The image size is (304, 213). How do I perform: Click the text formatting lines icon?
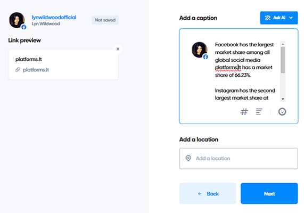click(259, 112)
